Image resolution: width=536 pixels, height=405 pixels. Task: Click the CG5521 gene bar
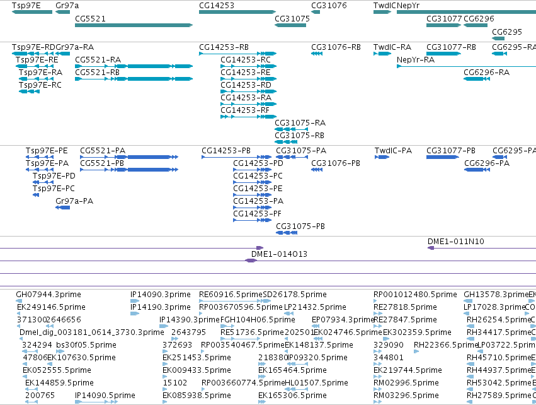[134, 25]
